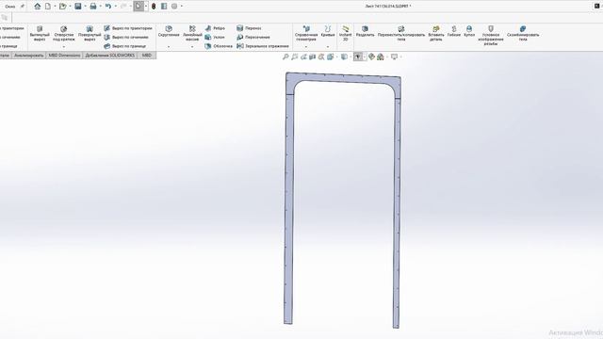The height and width of the screenshot is (339, 603).
Task: Expand dropdown under Линейный массив
Action: (x=192, y=47)
